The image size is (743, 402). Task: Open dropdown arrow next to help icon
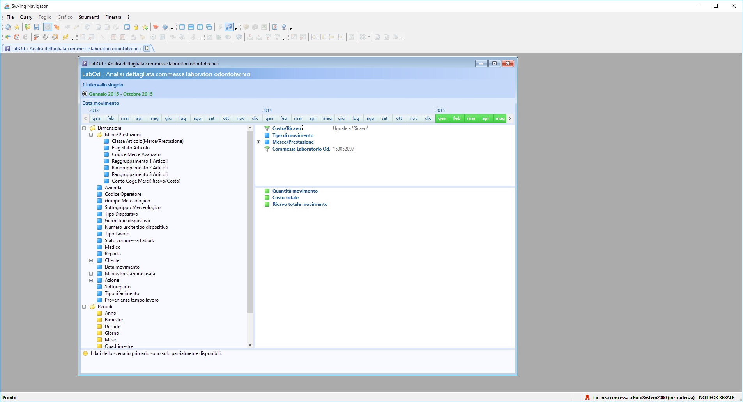point(172,28)
